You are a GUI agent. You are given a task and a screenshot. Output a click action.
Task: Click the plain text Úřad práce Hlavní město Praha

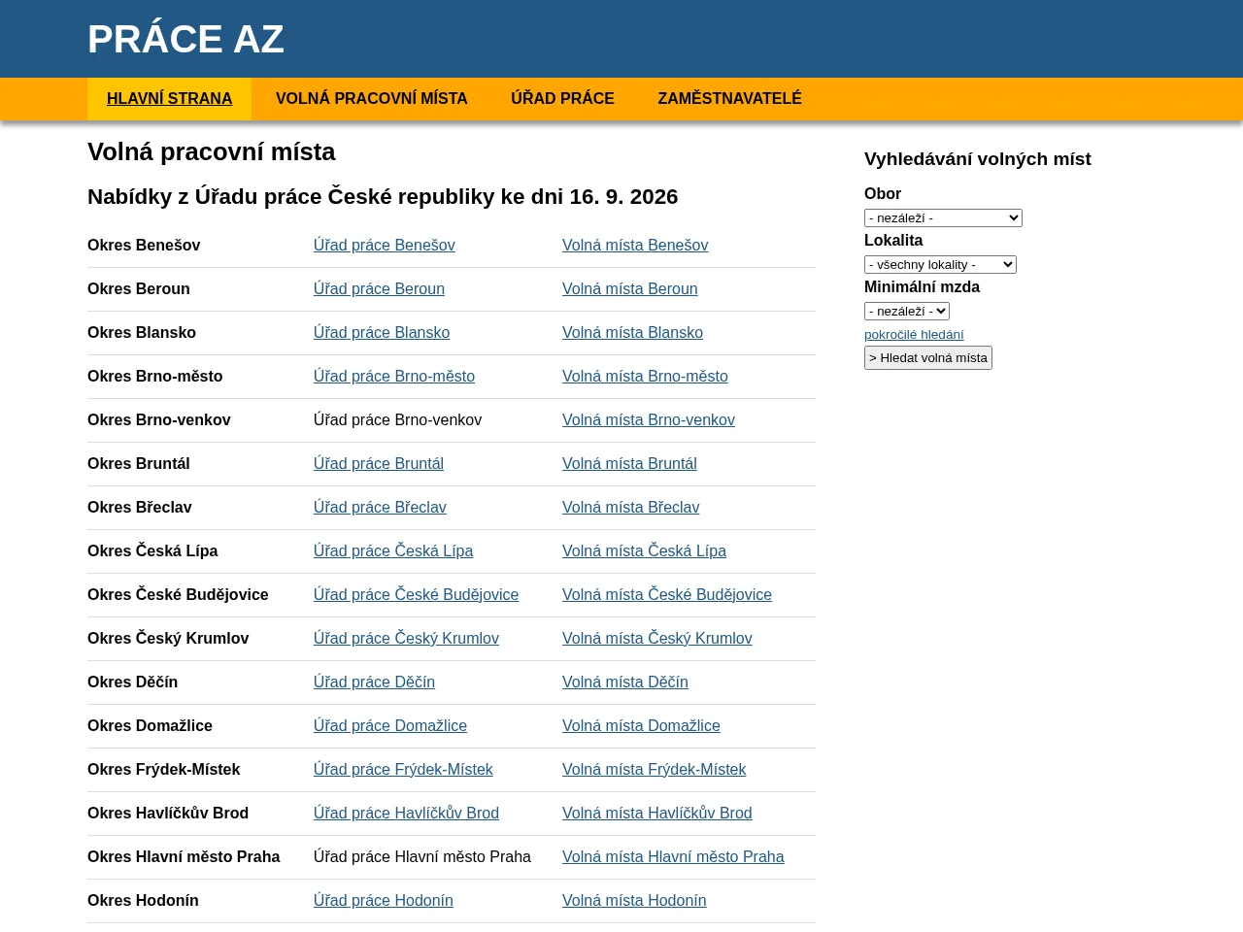point(422,857)
